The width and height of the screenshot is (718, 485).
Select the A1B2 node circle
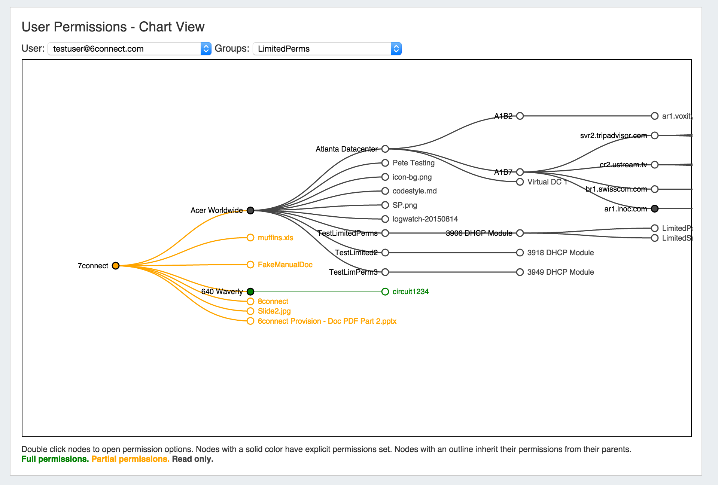pos(520,116)
